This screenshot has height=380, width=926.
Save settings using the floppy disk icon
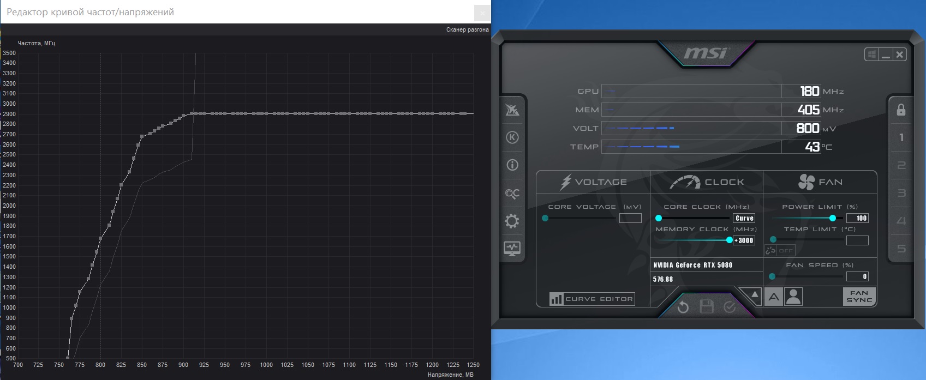[x=707, y=306]
